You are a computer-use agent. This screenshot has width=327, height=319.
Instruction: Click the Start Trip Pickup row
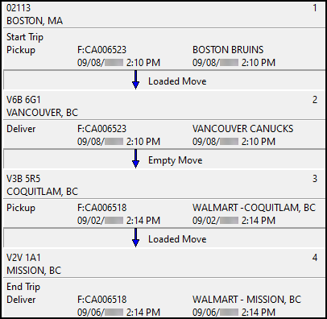pos(163,49)
